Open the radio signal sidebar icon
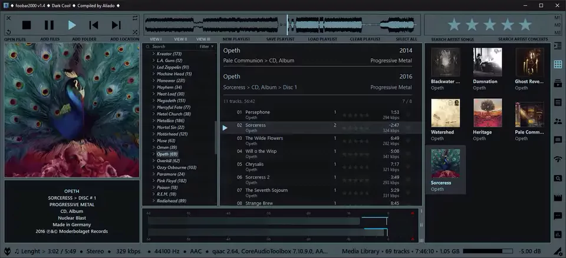The width and height of the screenshot is (566, 258). tap(558, 159)
